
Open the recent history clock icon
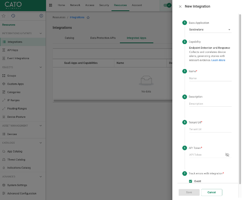pos(13,16)
